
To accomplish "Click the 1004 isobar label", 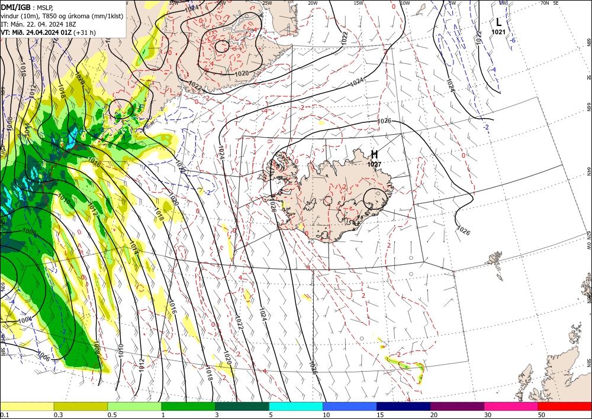I will (24, 320).
